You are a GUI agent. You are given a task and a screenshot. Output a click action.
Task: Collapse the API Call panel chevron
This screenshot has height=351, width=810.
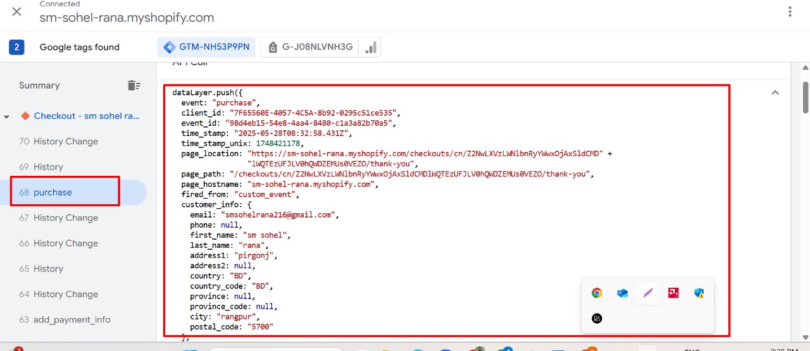pos(775,93)
